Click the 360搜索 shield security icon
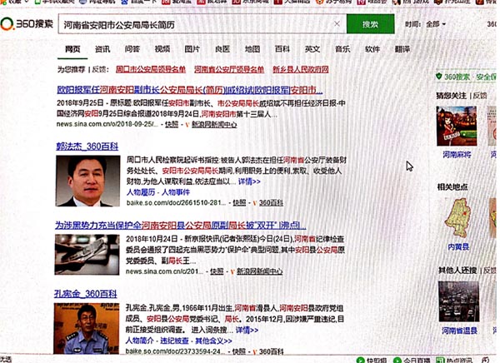 [x=439, y=77]
